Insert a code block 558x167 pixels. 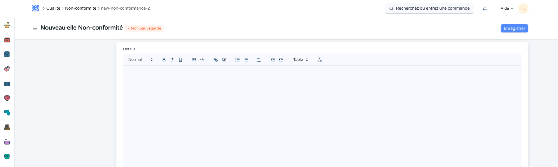click(202, 60)
